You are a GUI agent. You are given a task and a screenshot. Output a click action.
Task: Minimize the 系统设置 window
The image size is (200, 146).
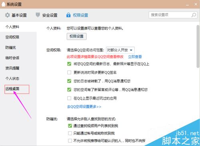click(187, 5)
